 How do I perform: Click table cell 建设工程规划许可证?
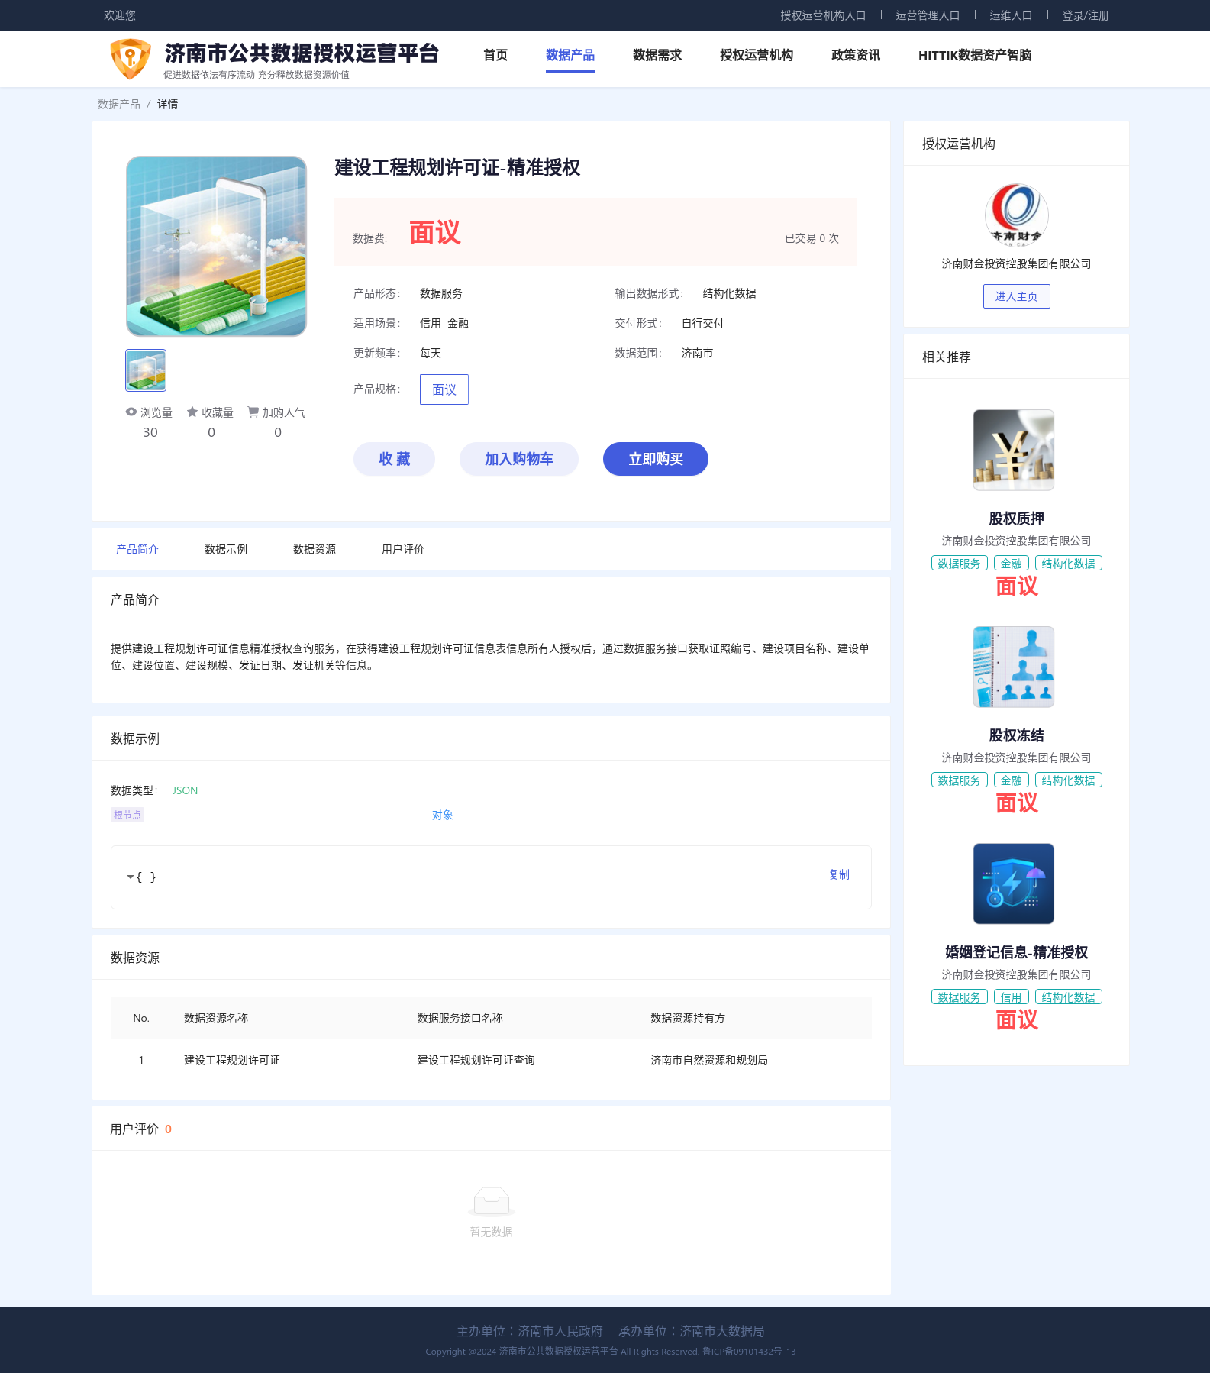click(x=232, y=1060)
